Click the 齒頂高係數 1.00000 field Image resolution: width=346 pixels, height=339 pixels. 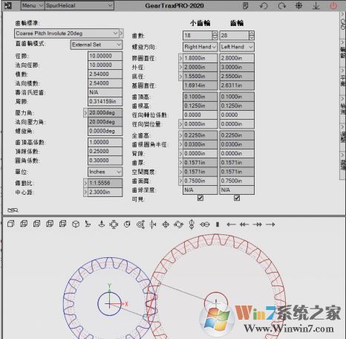pos(105,142)
